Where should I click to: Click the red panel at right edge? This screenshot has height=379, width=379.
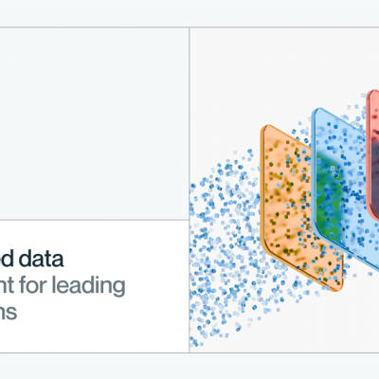(373, 154)
